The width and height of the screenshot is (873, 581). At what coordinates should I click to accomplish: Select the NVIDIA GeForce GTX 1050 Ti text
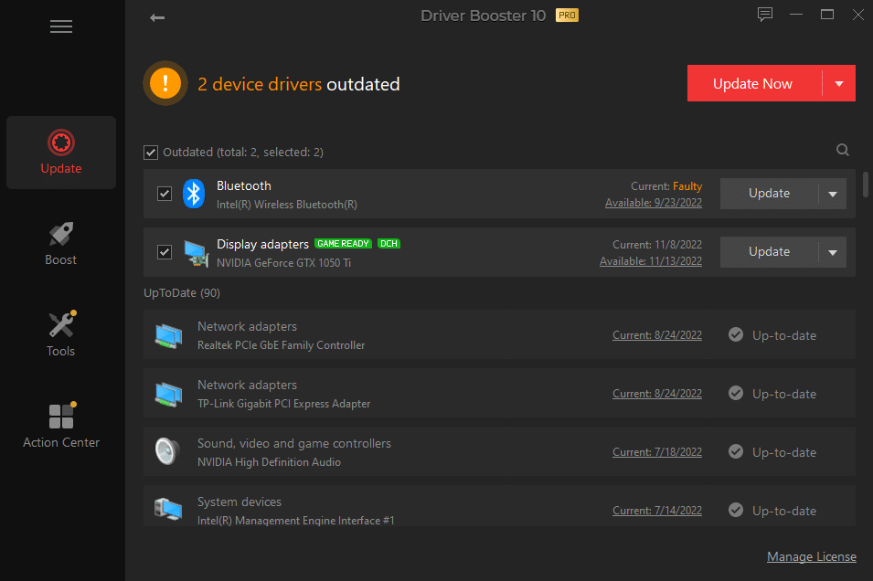pos(284,263)
